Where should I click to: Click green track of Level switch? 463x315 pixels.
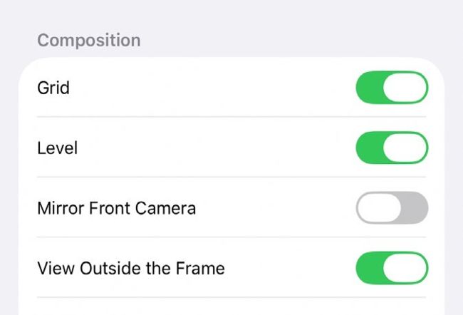click(x=369, y=148)
